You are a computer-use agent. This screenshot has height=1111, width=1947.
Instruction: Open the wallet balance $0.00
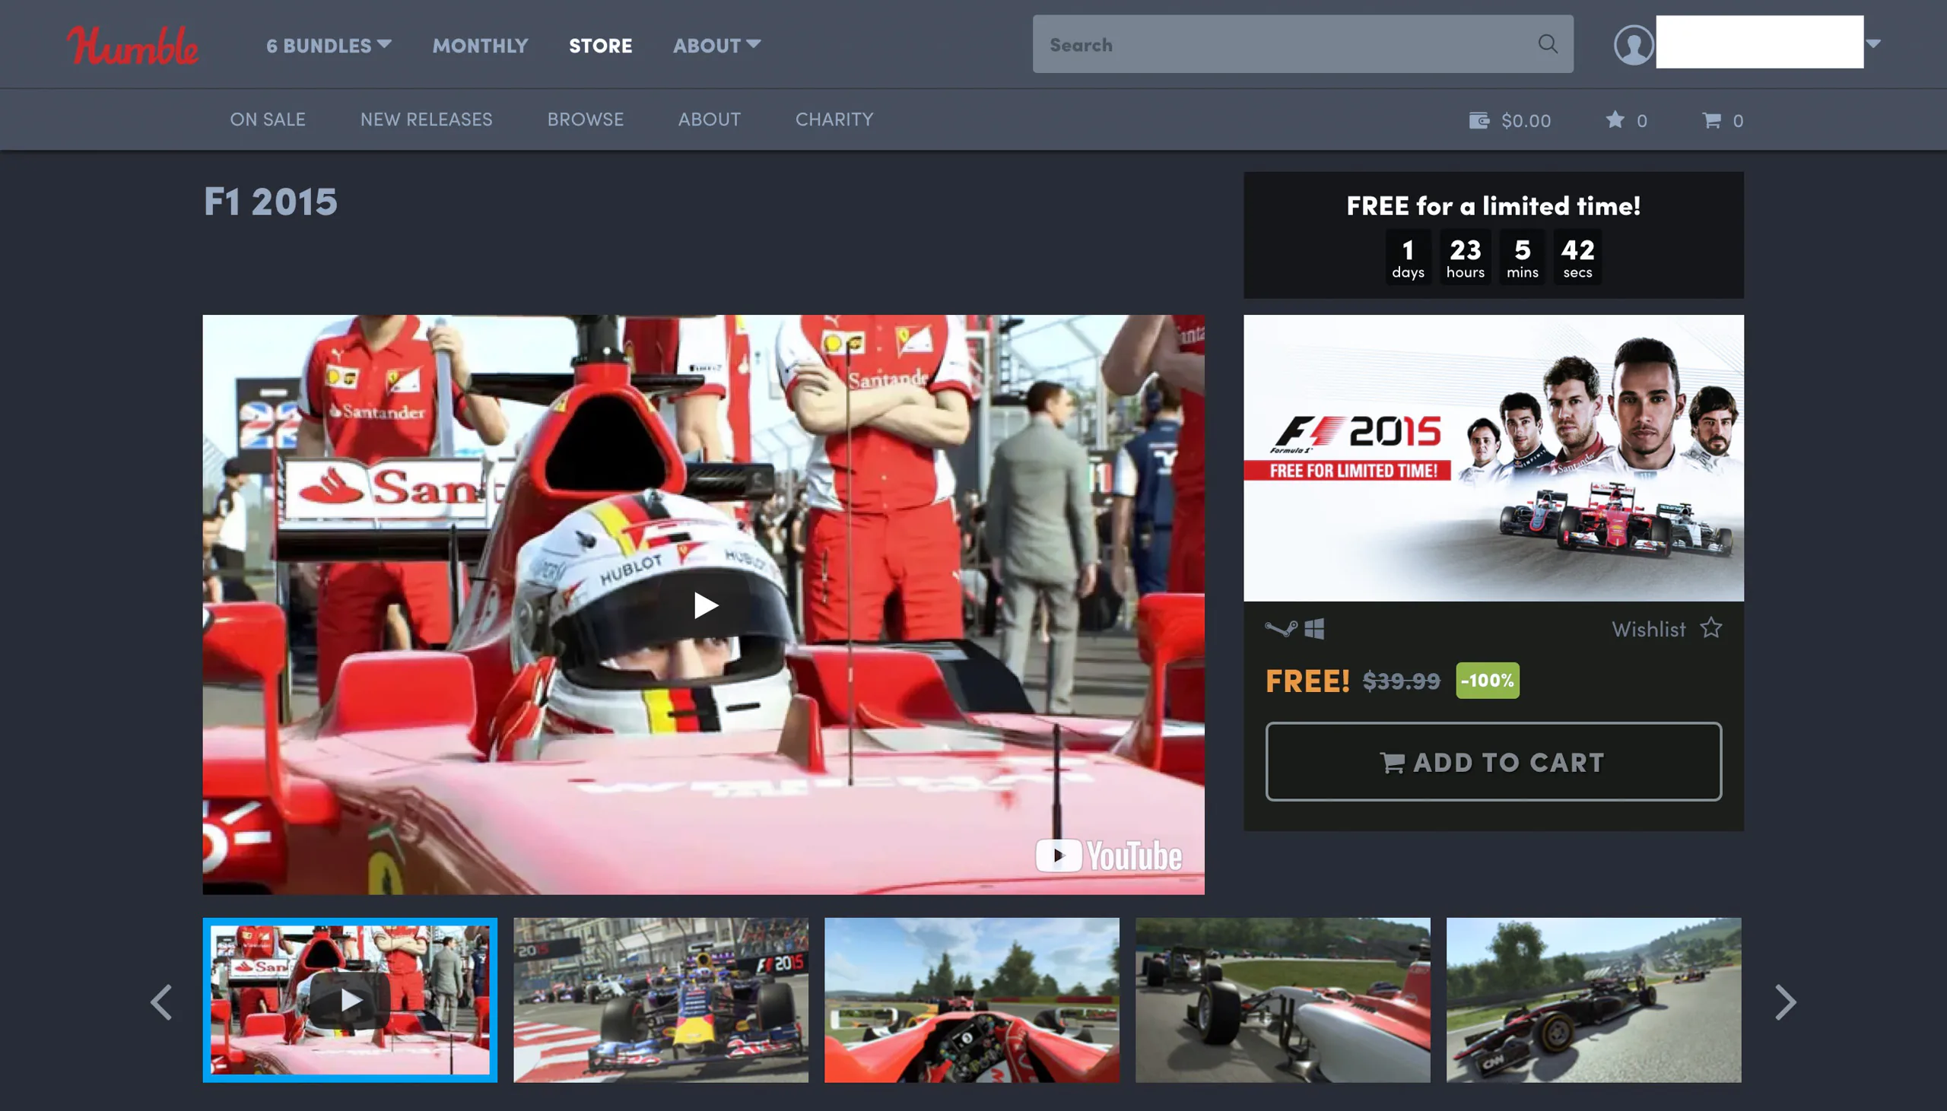tap(1510, 120)
